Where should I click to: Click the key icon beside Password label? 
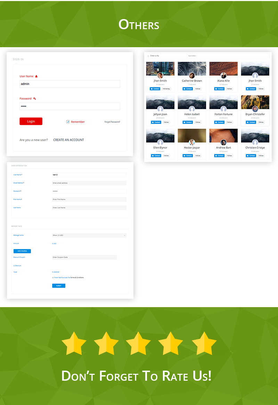point(35,99)
